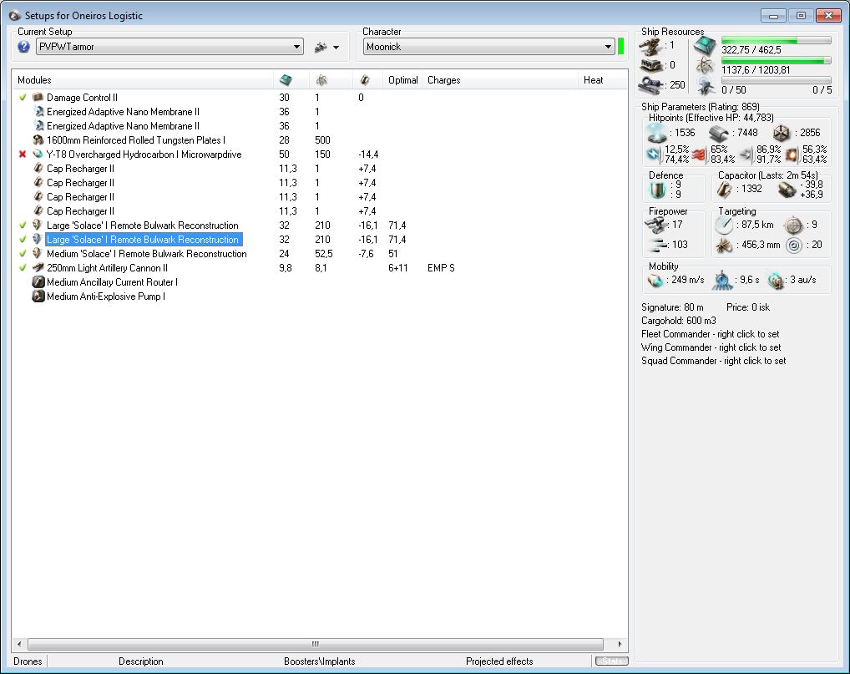Click the capacitor icon showing 1392
The height and width of the screenshot is (674, 850).
(725, 190)
